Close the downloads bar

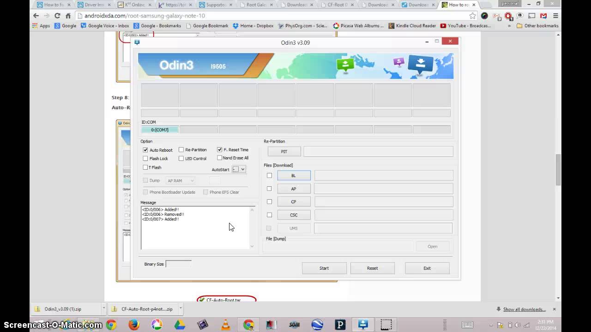(554, 309)
